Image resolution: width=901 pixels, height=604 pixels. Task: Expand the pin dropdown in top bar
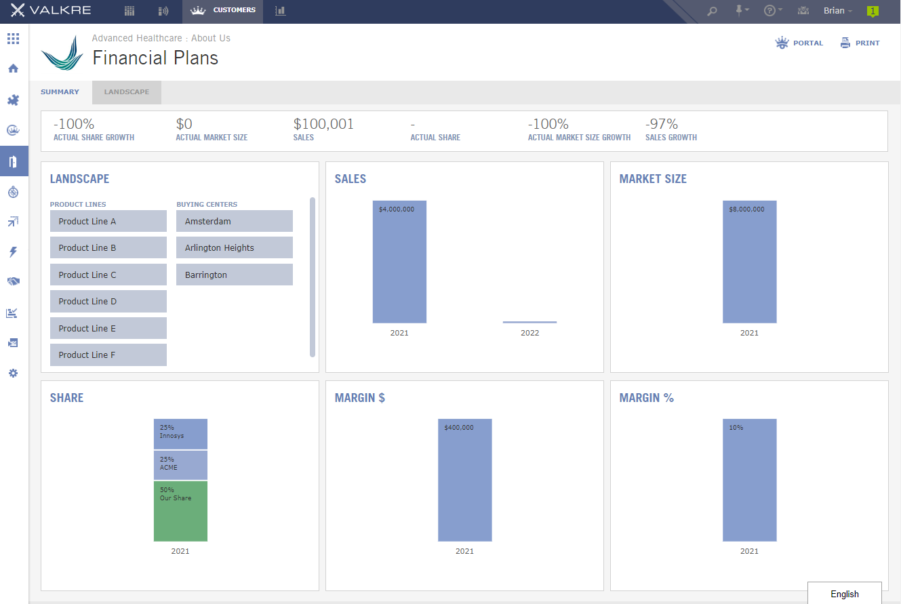[x=742, y=10]
